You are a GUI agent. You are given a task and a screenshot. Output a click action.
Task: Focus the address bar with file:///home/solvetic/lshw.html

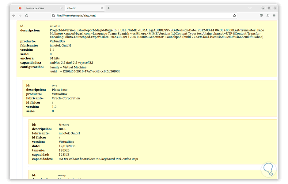point(144,16)
